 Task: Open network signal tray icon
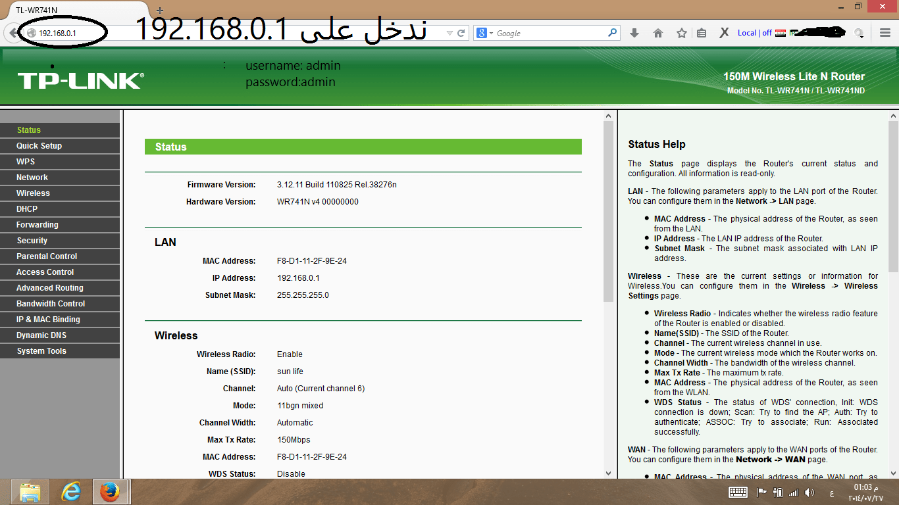(x=794, y=492)
